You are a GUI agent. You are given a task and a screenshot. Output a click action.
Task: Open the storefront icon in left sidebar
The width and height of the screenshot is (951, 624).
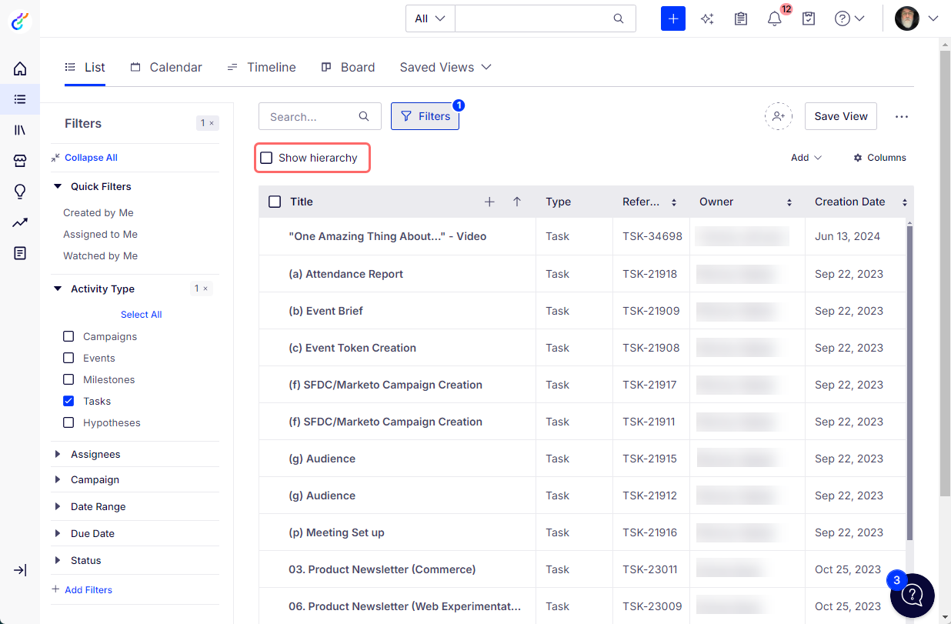(20, 161)
